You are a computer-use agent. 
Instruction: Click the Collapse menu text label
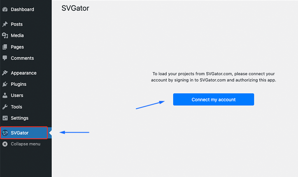26,144
